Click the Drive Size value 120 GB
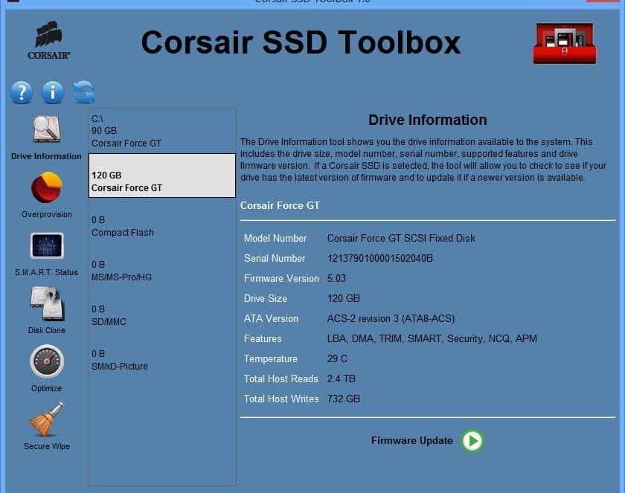Screen dimensions: 625x493 (344, 298)
